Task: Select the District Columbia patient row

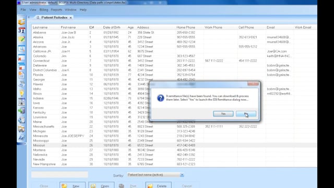Action: 174,70
